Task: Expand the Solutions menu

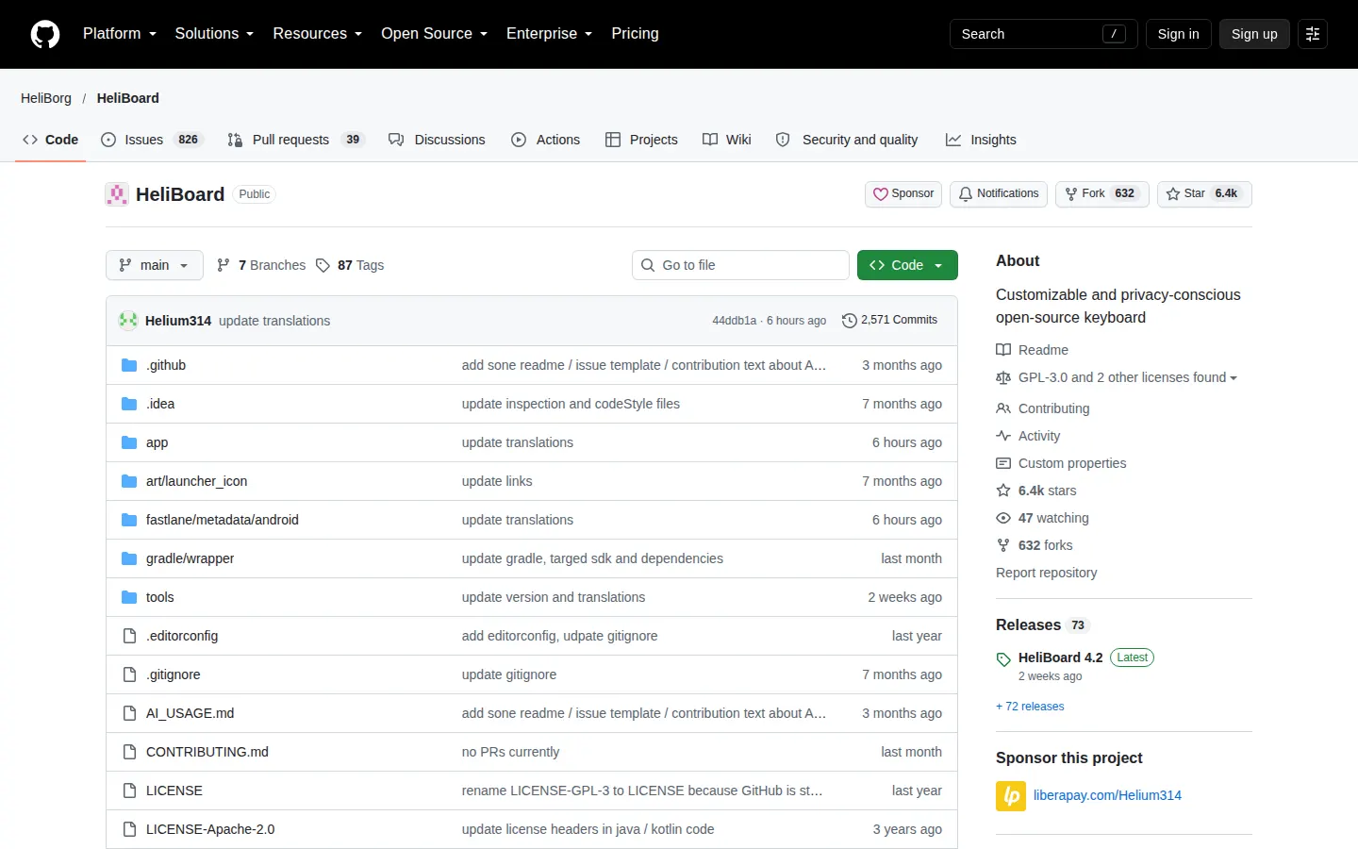Action: tap(214, 34)
